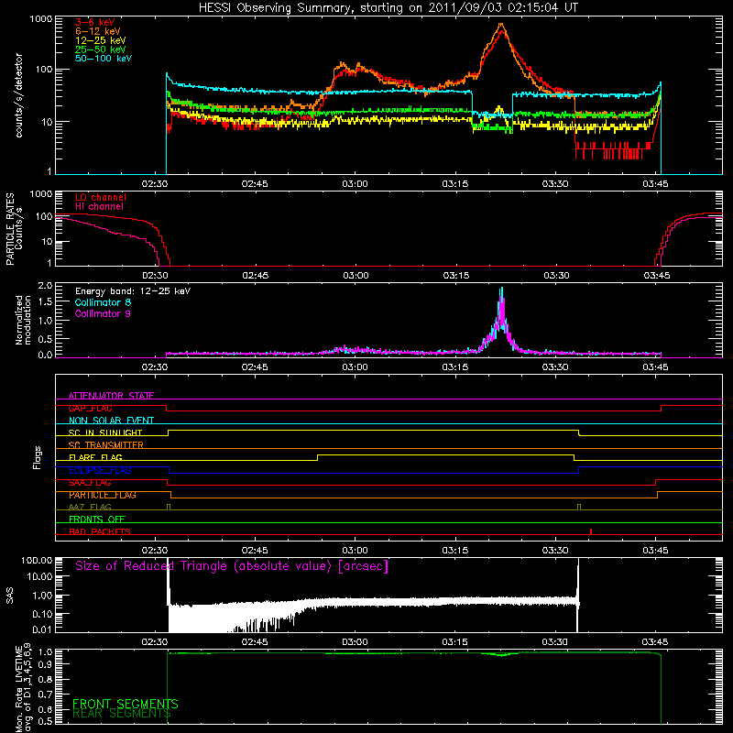This screenshot has height=733, width=733.
Task: Select the 50-100 keV legend label
Action: 104,59
